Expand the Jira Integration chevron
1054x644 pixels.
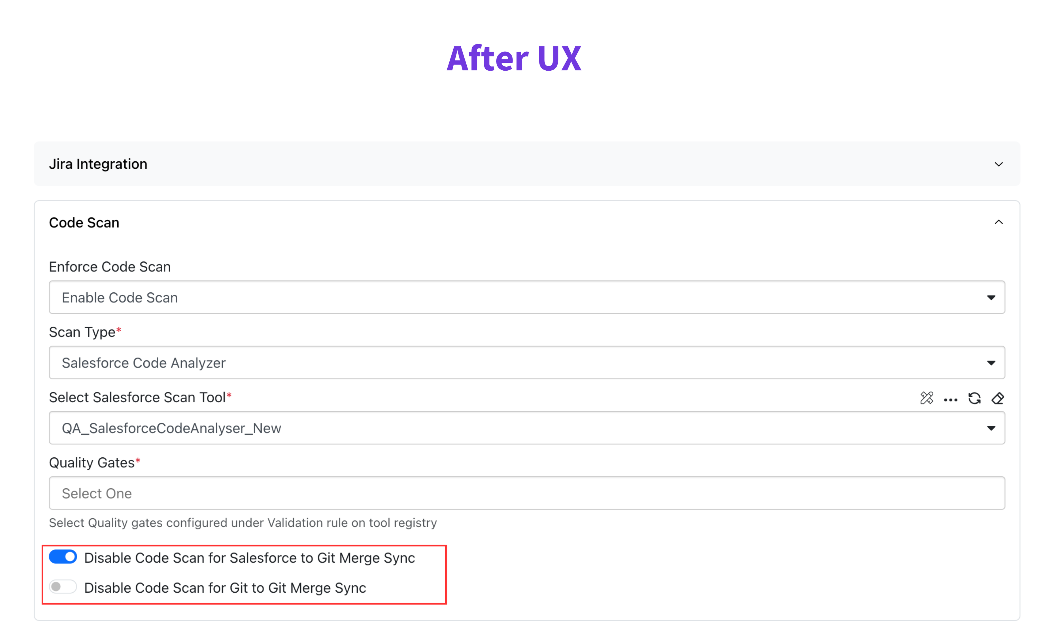tap(998, 164)
